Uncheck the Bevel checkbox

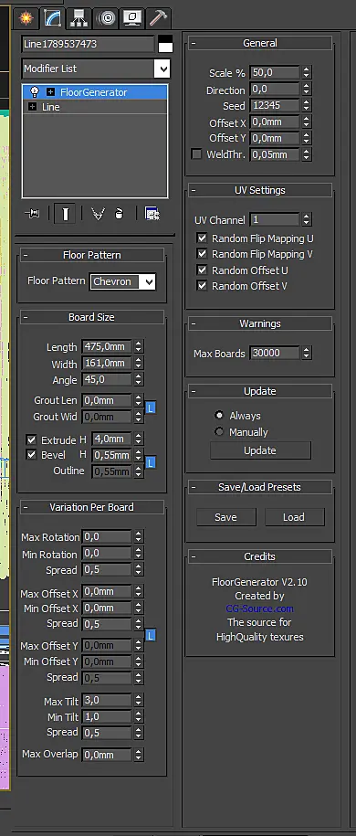(31, 455)
